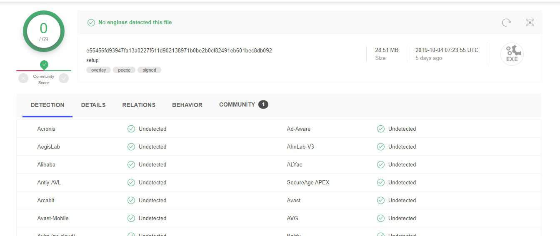Click the Avast-Mobile Undetected check icon
This screenshot has height=236, width=560.
coord(131,218)
